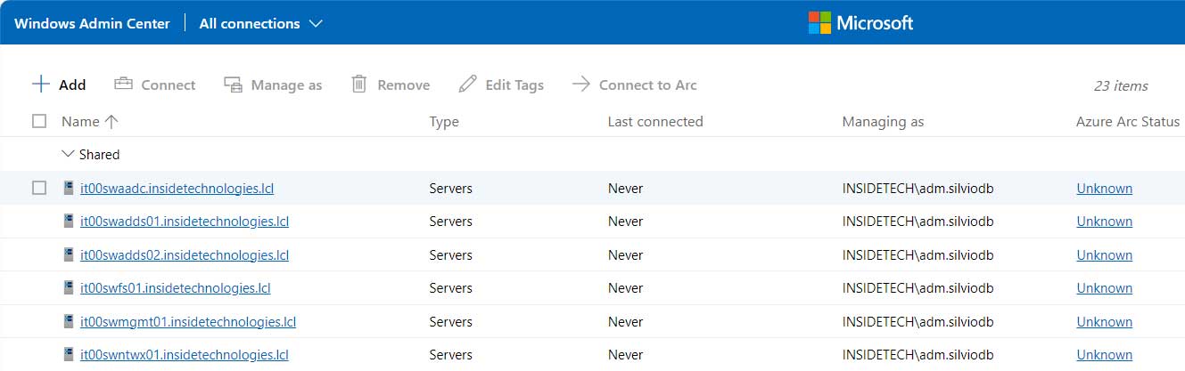Click server icon beside it00swadds02
The width and height of the screenshot is (1185, 371).
[69, 254]
